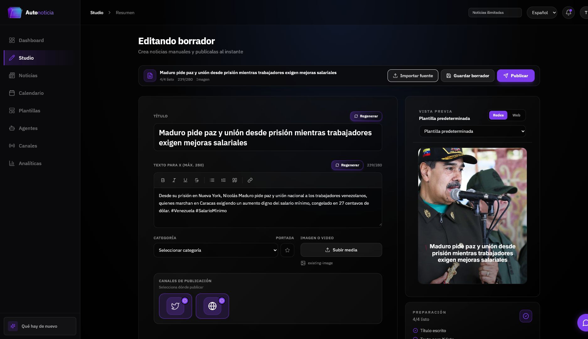Click the Autonoticia logo icon
This screenshot has height=339, width=588.
pyautogui.click(x=15, y=13)
